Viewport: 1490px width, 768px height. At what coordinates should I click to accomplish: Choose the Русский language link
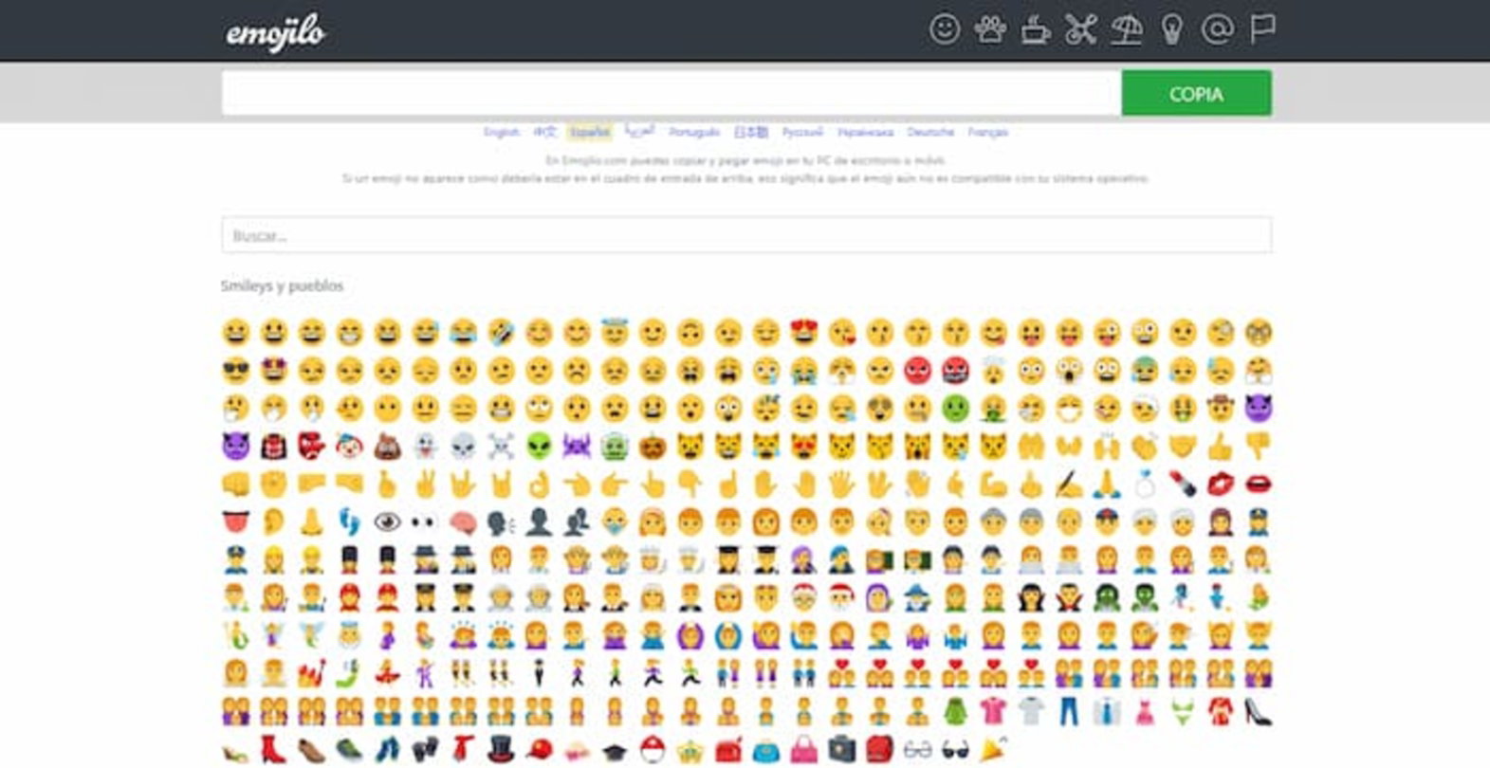pyautogui.click(x=802, y=132)
